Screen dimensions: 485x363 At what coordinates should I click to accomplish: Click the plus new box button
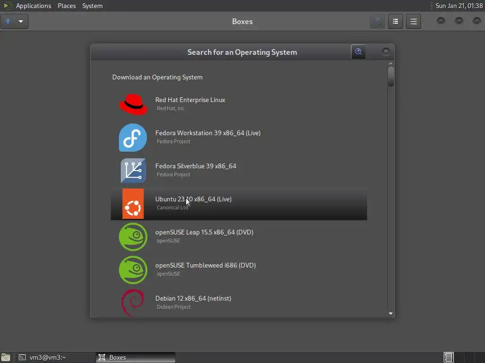8,21
